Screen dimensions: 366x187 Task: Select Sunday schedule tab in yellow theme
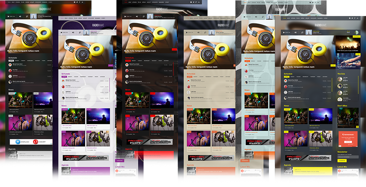(x=286, y=77)
